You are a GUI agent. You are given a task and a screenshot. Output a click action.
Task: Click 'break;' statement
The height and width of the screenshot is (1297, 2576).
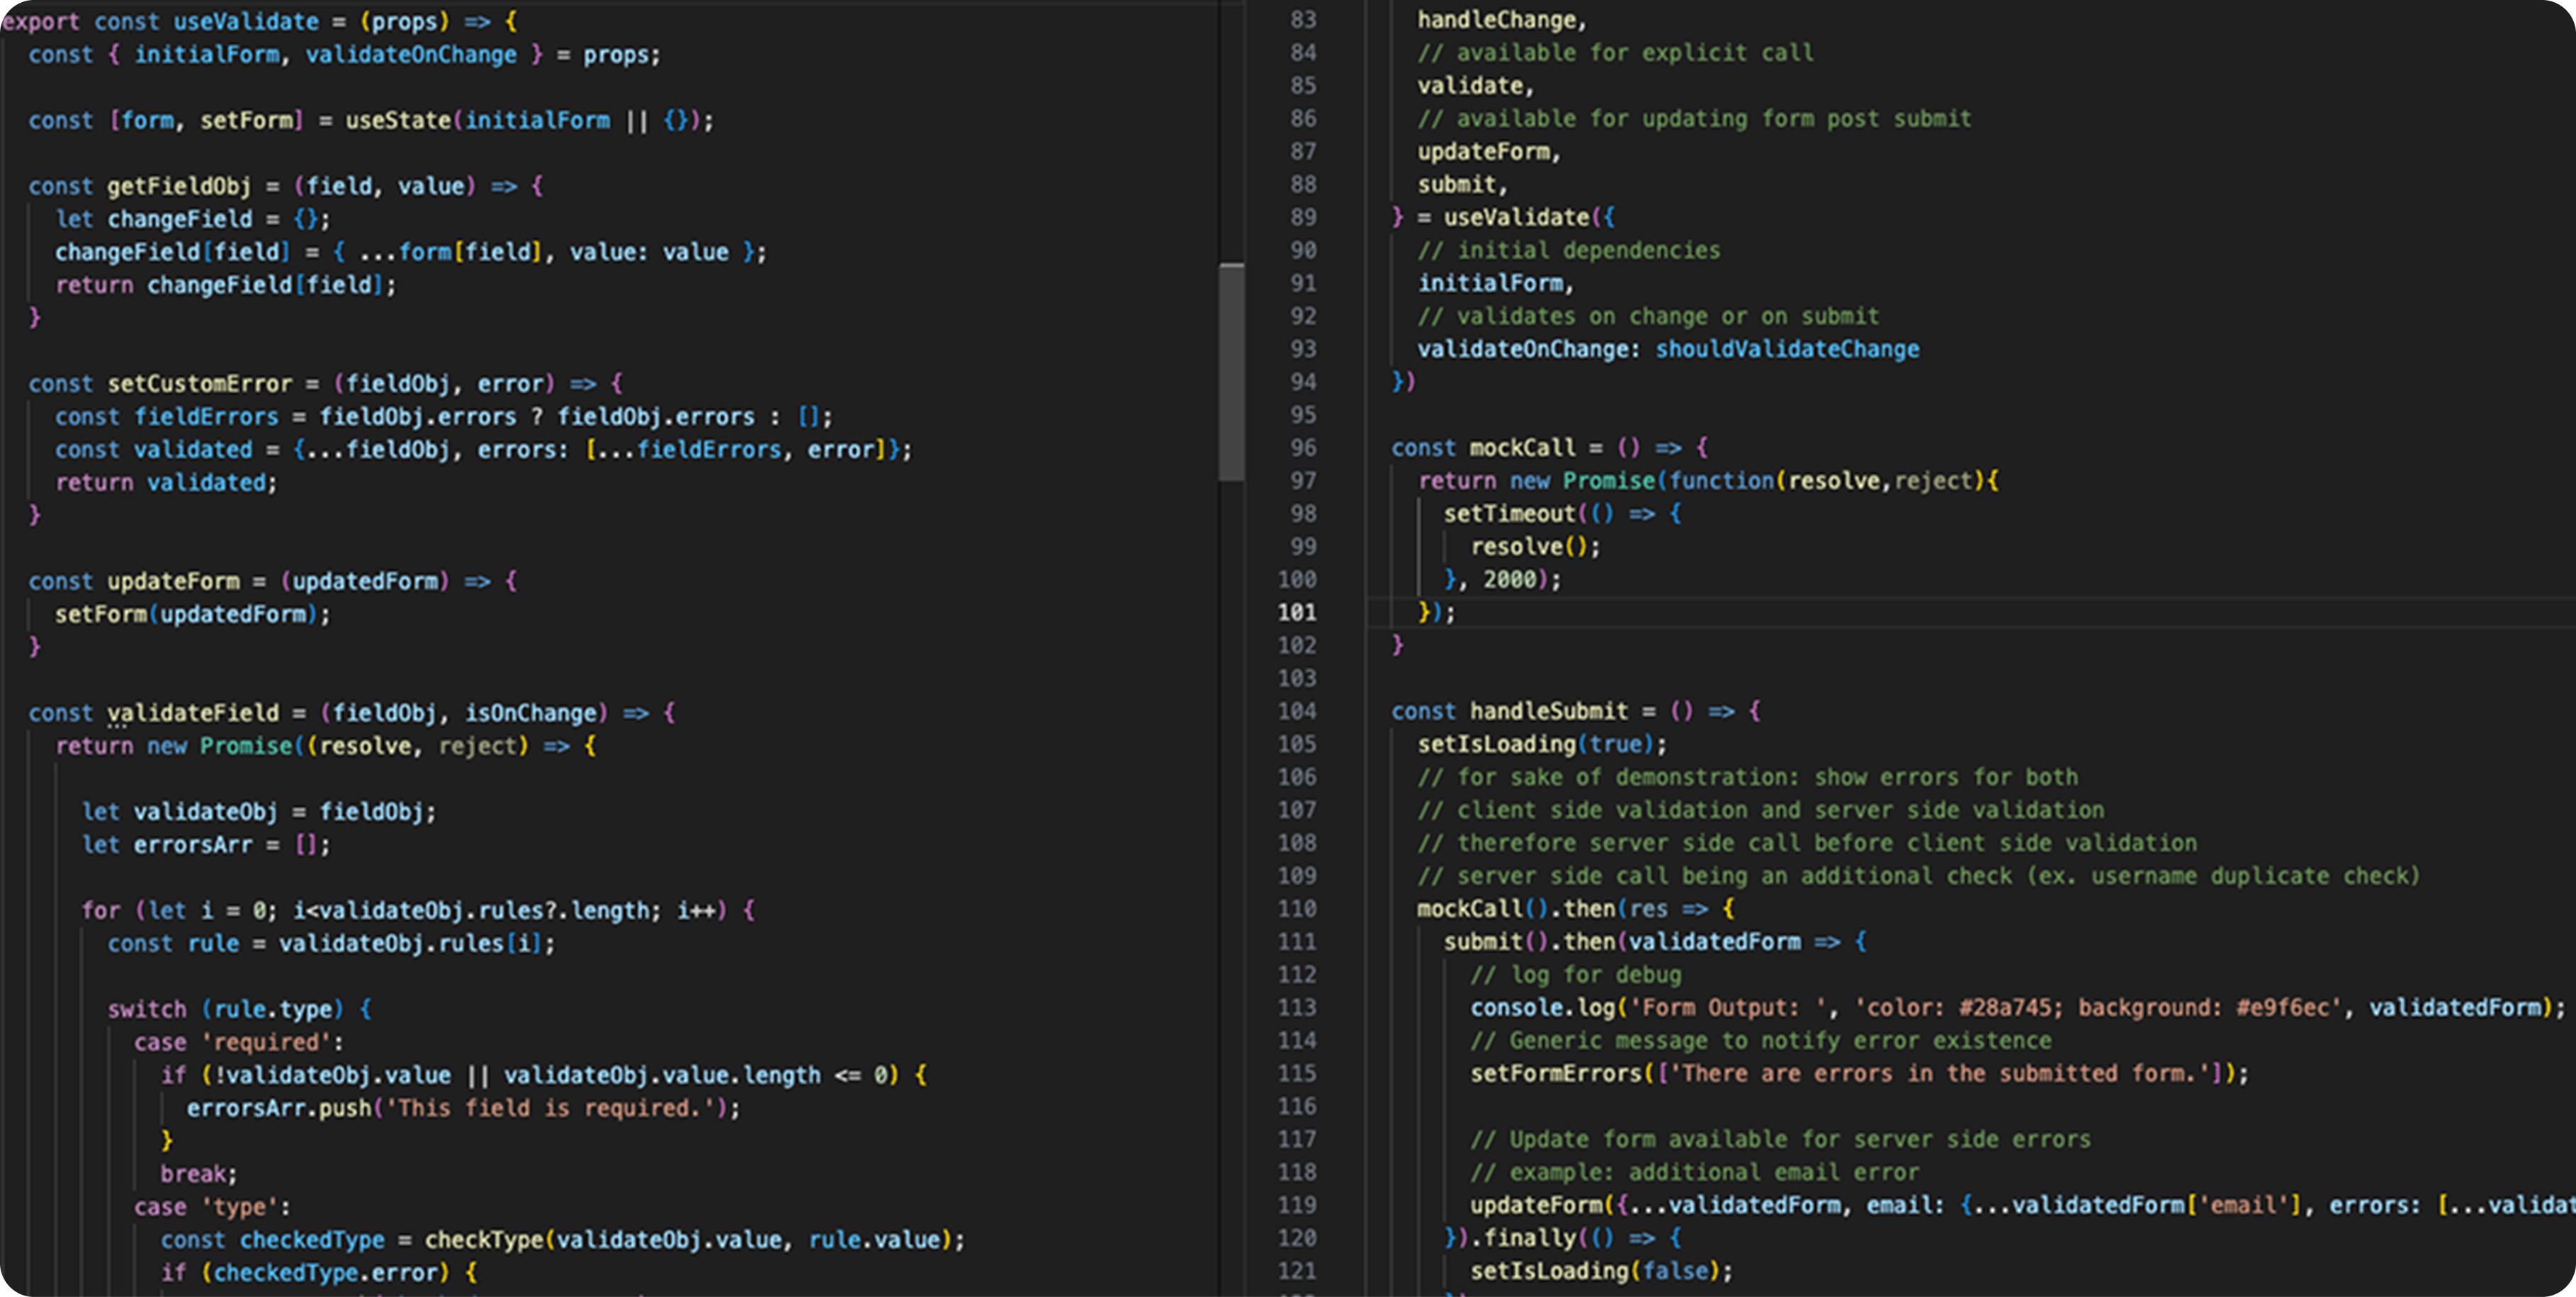pos(199,1174)
